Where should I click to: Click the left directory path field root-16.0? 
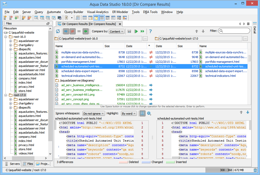pyautogui.click(x=100, y=39)
